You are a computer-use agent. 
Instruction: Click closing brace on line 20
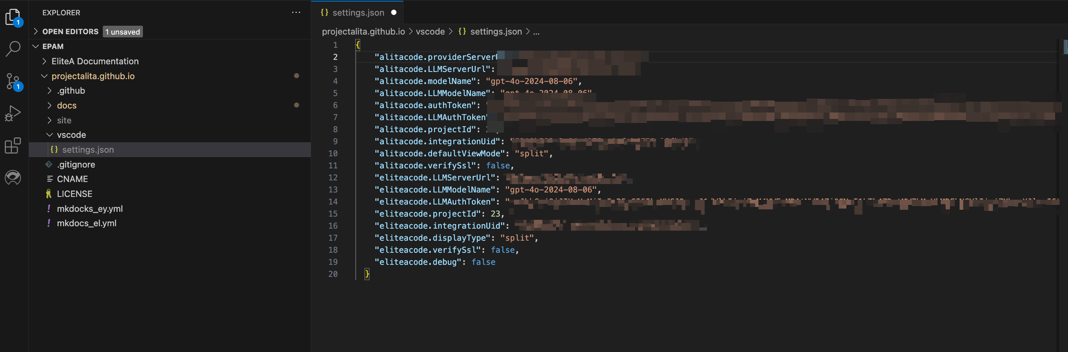point(367,274)
